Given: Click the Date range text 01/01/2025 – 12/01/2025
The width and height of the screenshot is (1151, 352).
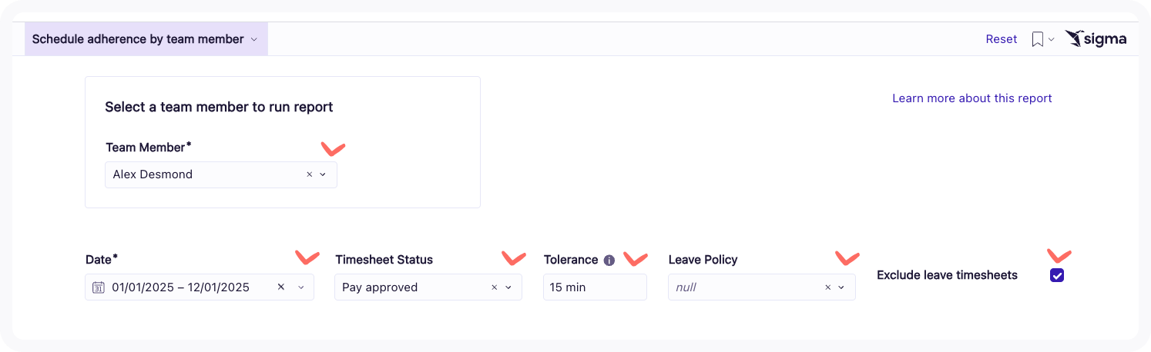Looking at the screenshot, I should (x=180, y=287).
